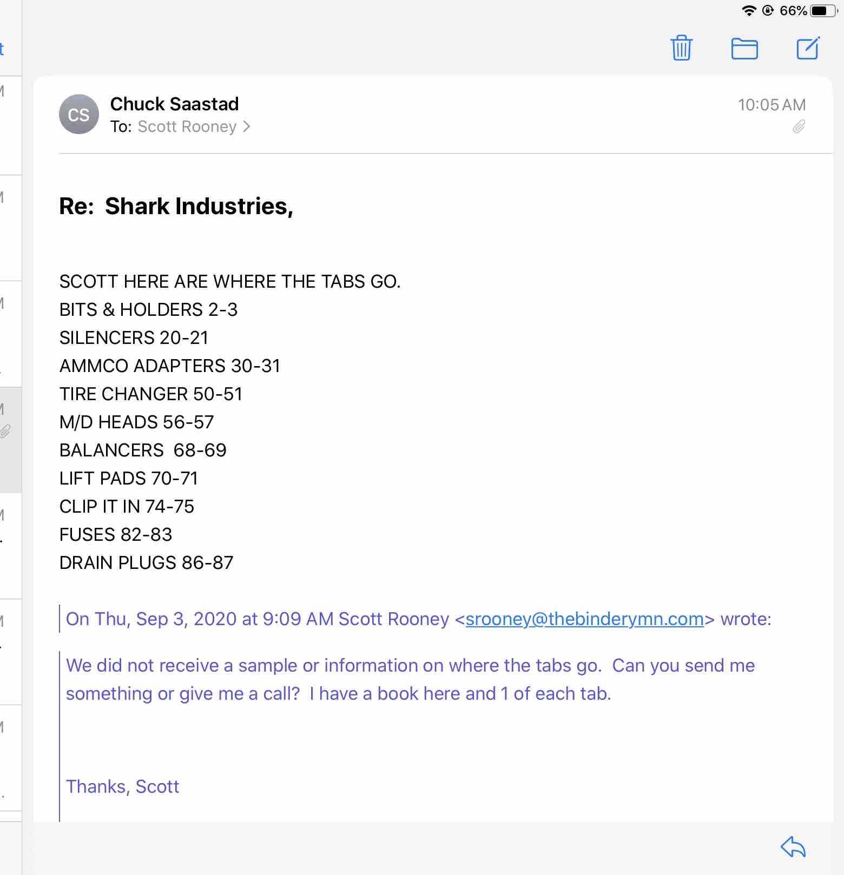Tap sender name Chuck Saastad
The width and height of the screenshot is (844, 875).
[174, 104]
